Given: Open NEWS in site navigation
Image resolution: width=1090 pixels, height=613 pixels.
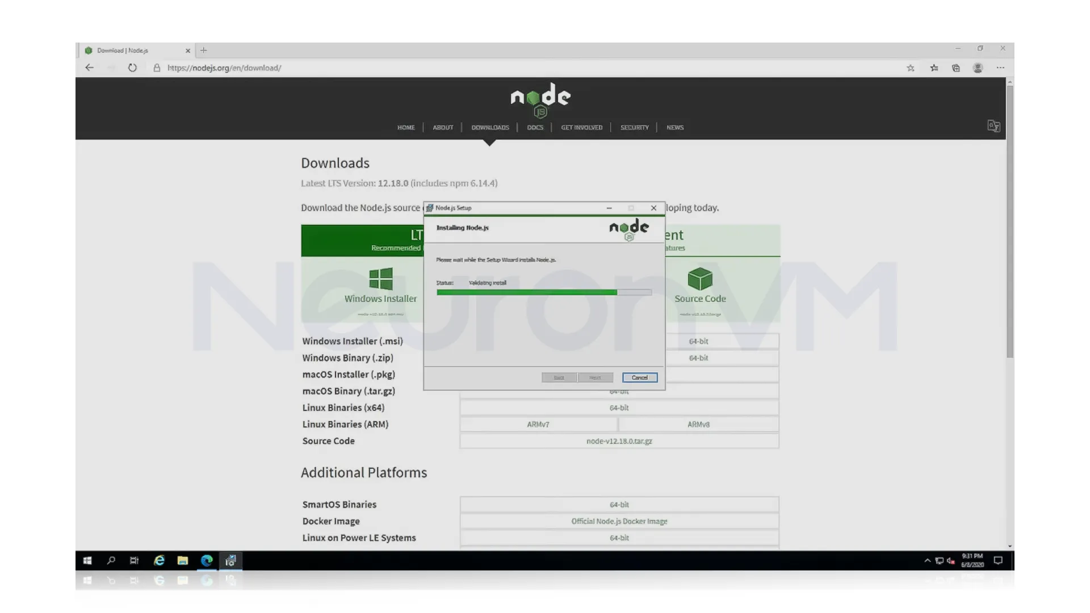Looking at the screenshot, I should pos(675,128).
